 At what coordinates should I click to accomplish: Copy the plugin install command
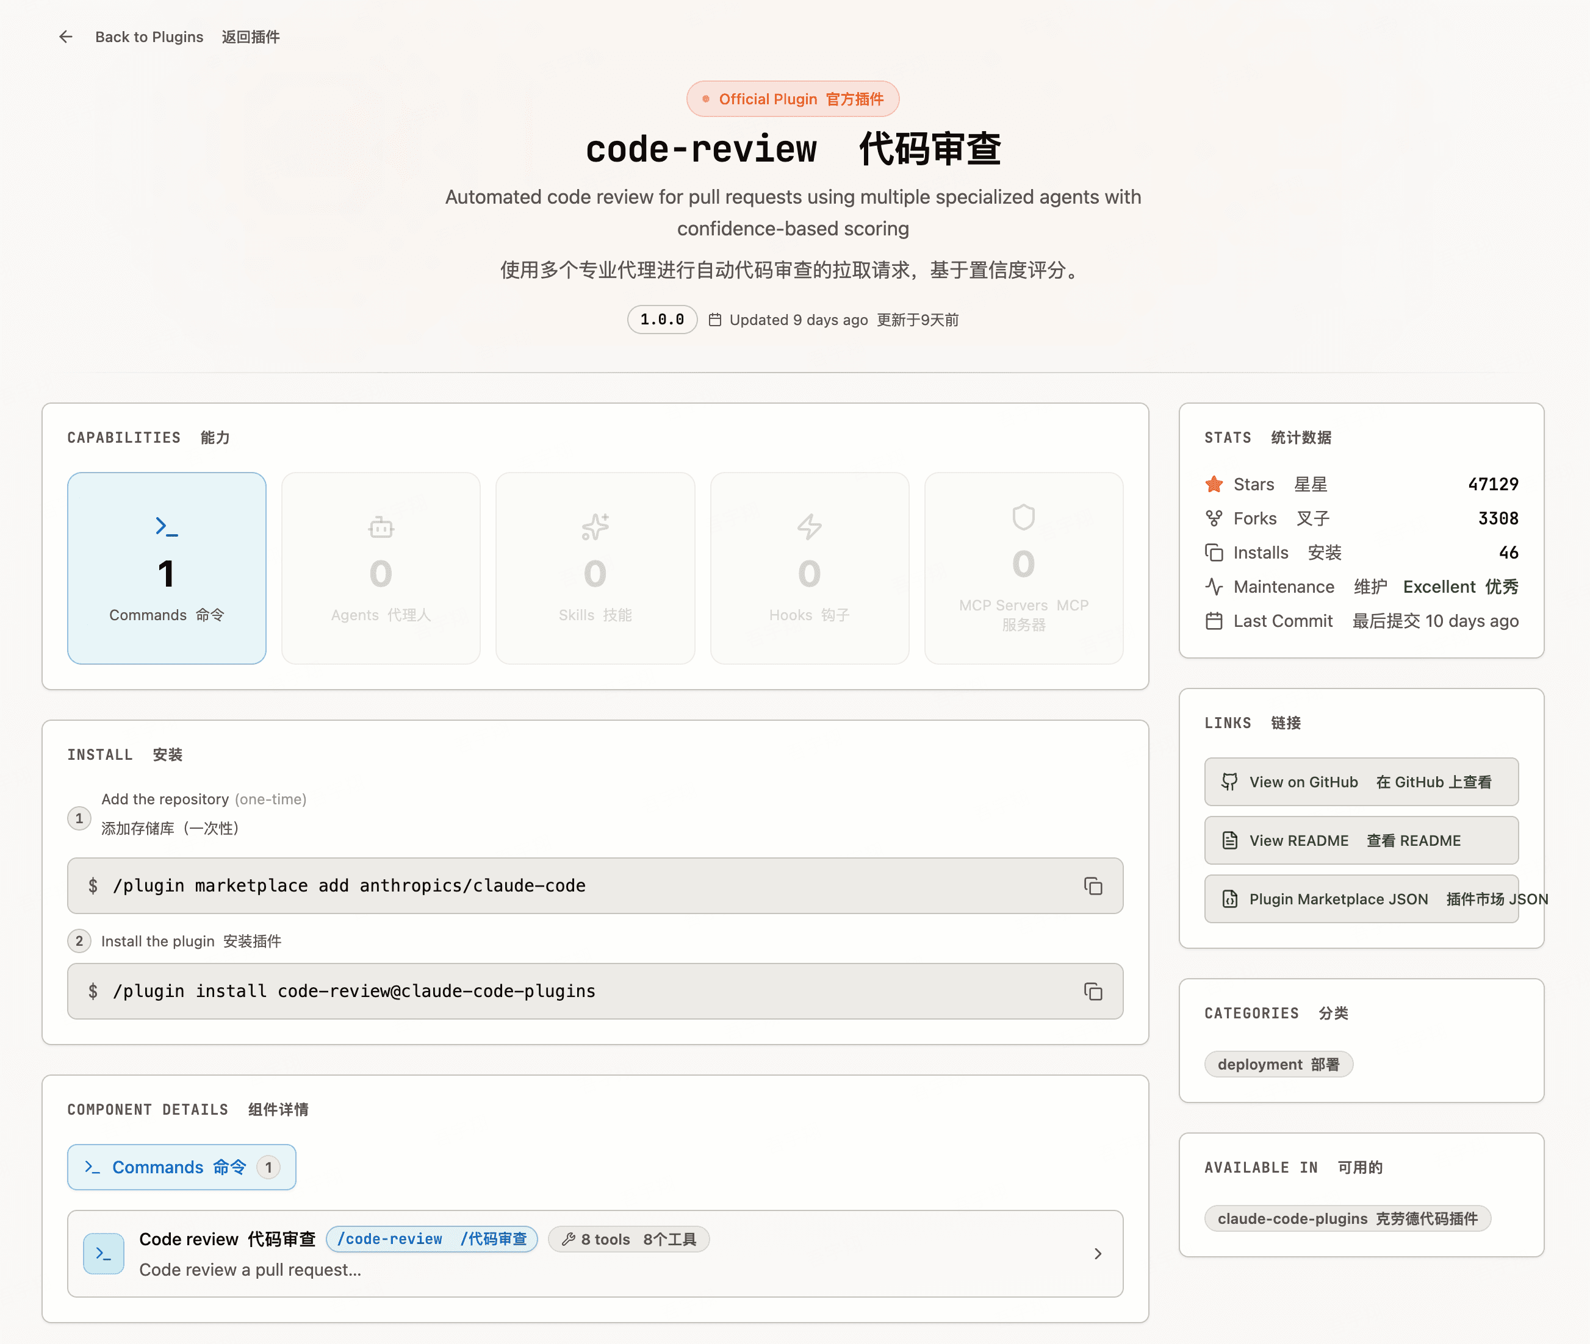[1093, 990]
